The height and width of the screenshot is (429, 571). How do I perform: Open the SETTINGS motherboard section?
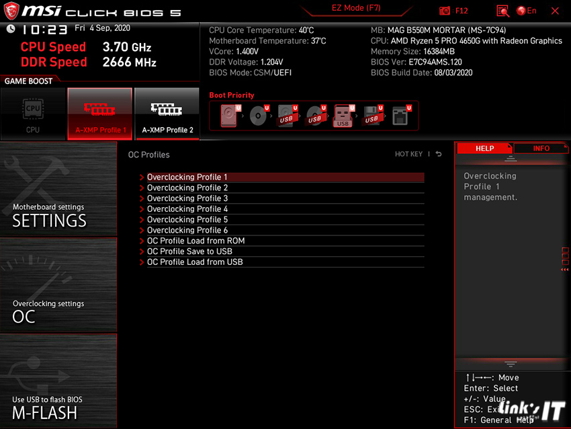tap(58, 189)
